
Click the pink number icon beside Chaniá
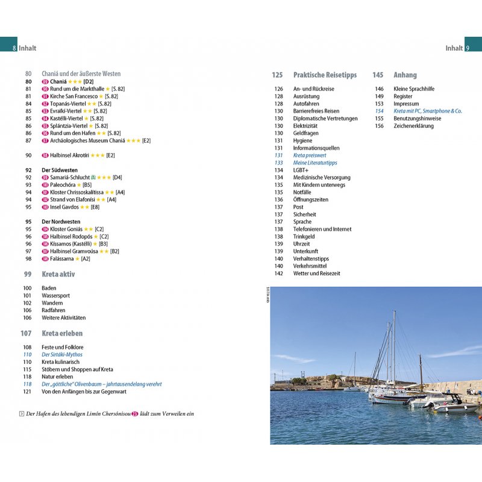click(45, 81)
